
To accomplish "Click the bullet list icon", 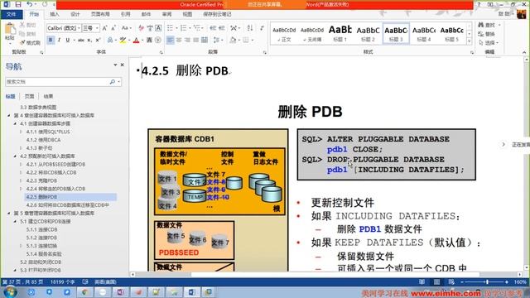I will [x=170, y=28].
